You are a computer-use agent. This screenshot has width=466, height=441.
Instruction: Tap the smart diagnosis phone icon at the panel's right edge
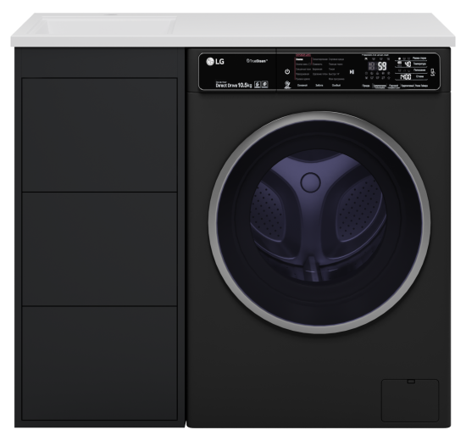click(433, 72)
